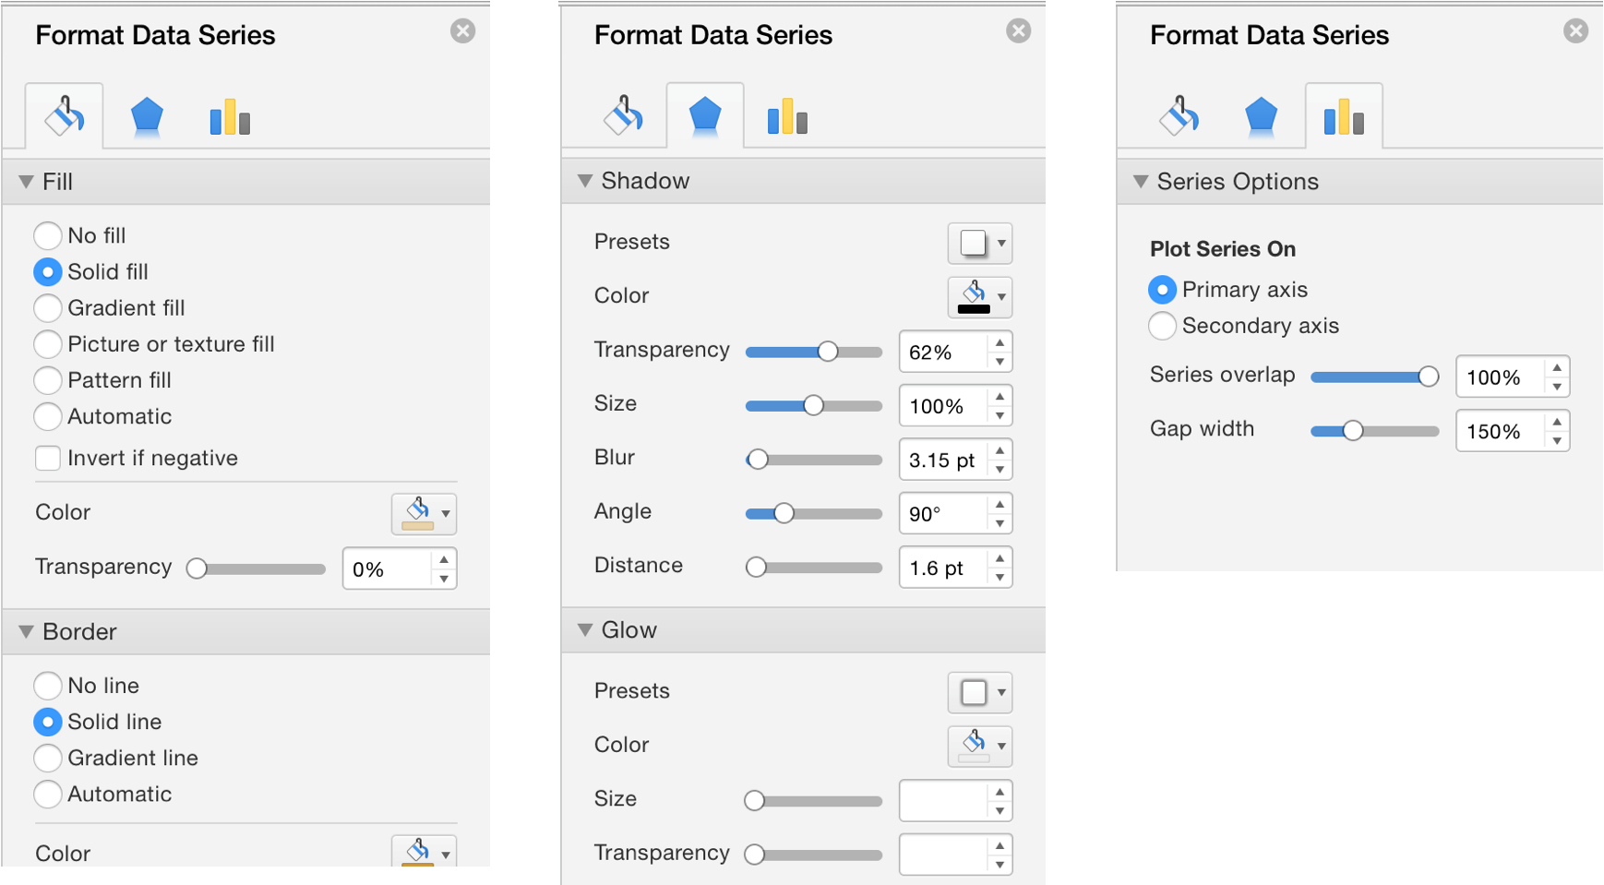Open the Glow Presets dropdown
This screenshot has height=885, width=1604.
[979, 692]
